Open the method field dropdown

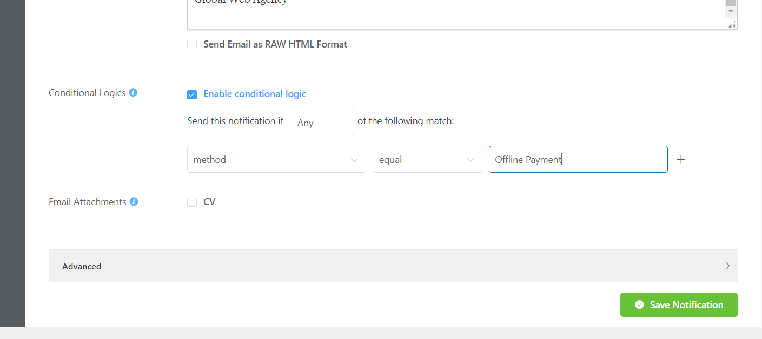(x=276, y=159)
